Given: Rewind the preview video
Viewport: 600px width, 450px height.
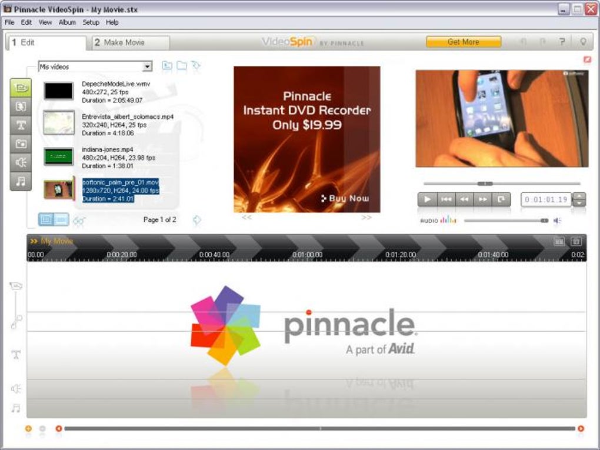Looking at the screenshot, I should tap(465, 199).
